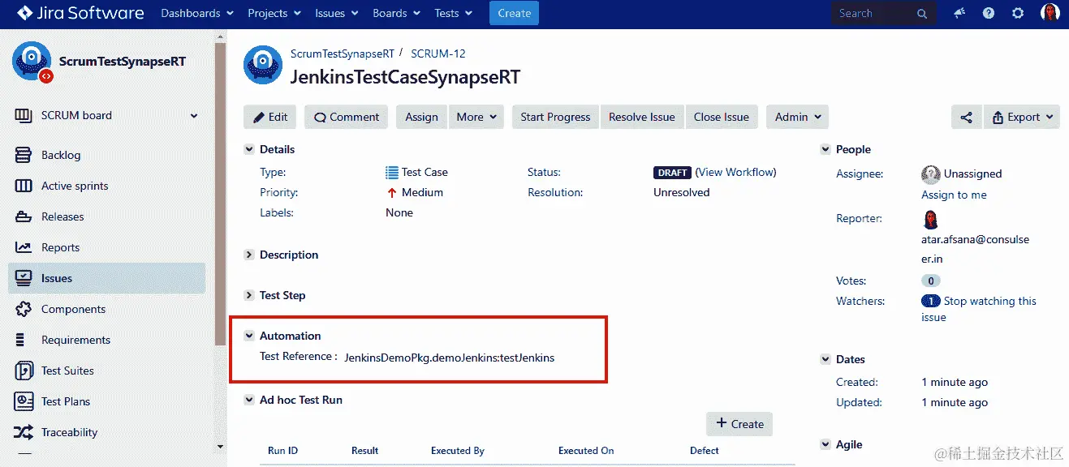
Task: Click the issue header project avatar
Action: click(x=263, y=65)
